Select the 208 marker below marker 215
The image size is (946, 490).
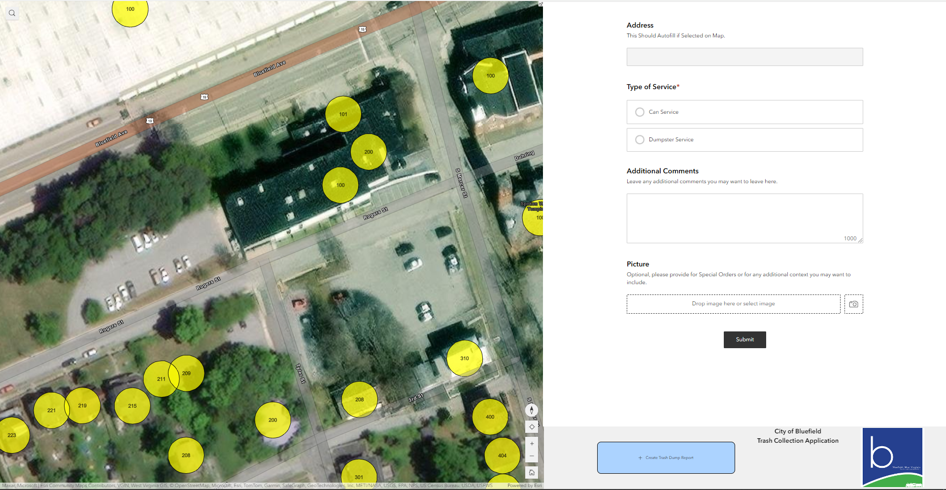point(186,456)
